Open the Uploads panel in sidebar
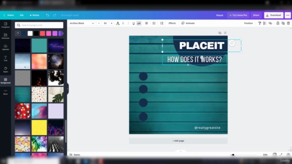The width and height of the screenshot is (292, 164). 5,47
